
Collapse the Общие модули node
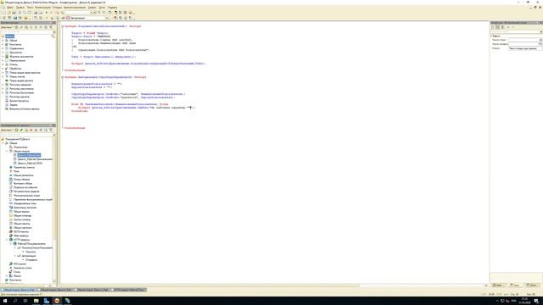7,151
